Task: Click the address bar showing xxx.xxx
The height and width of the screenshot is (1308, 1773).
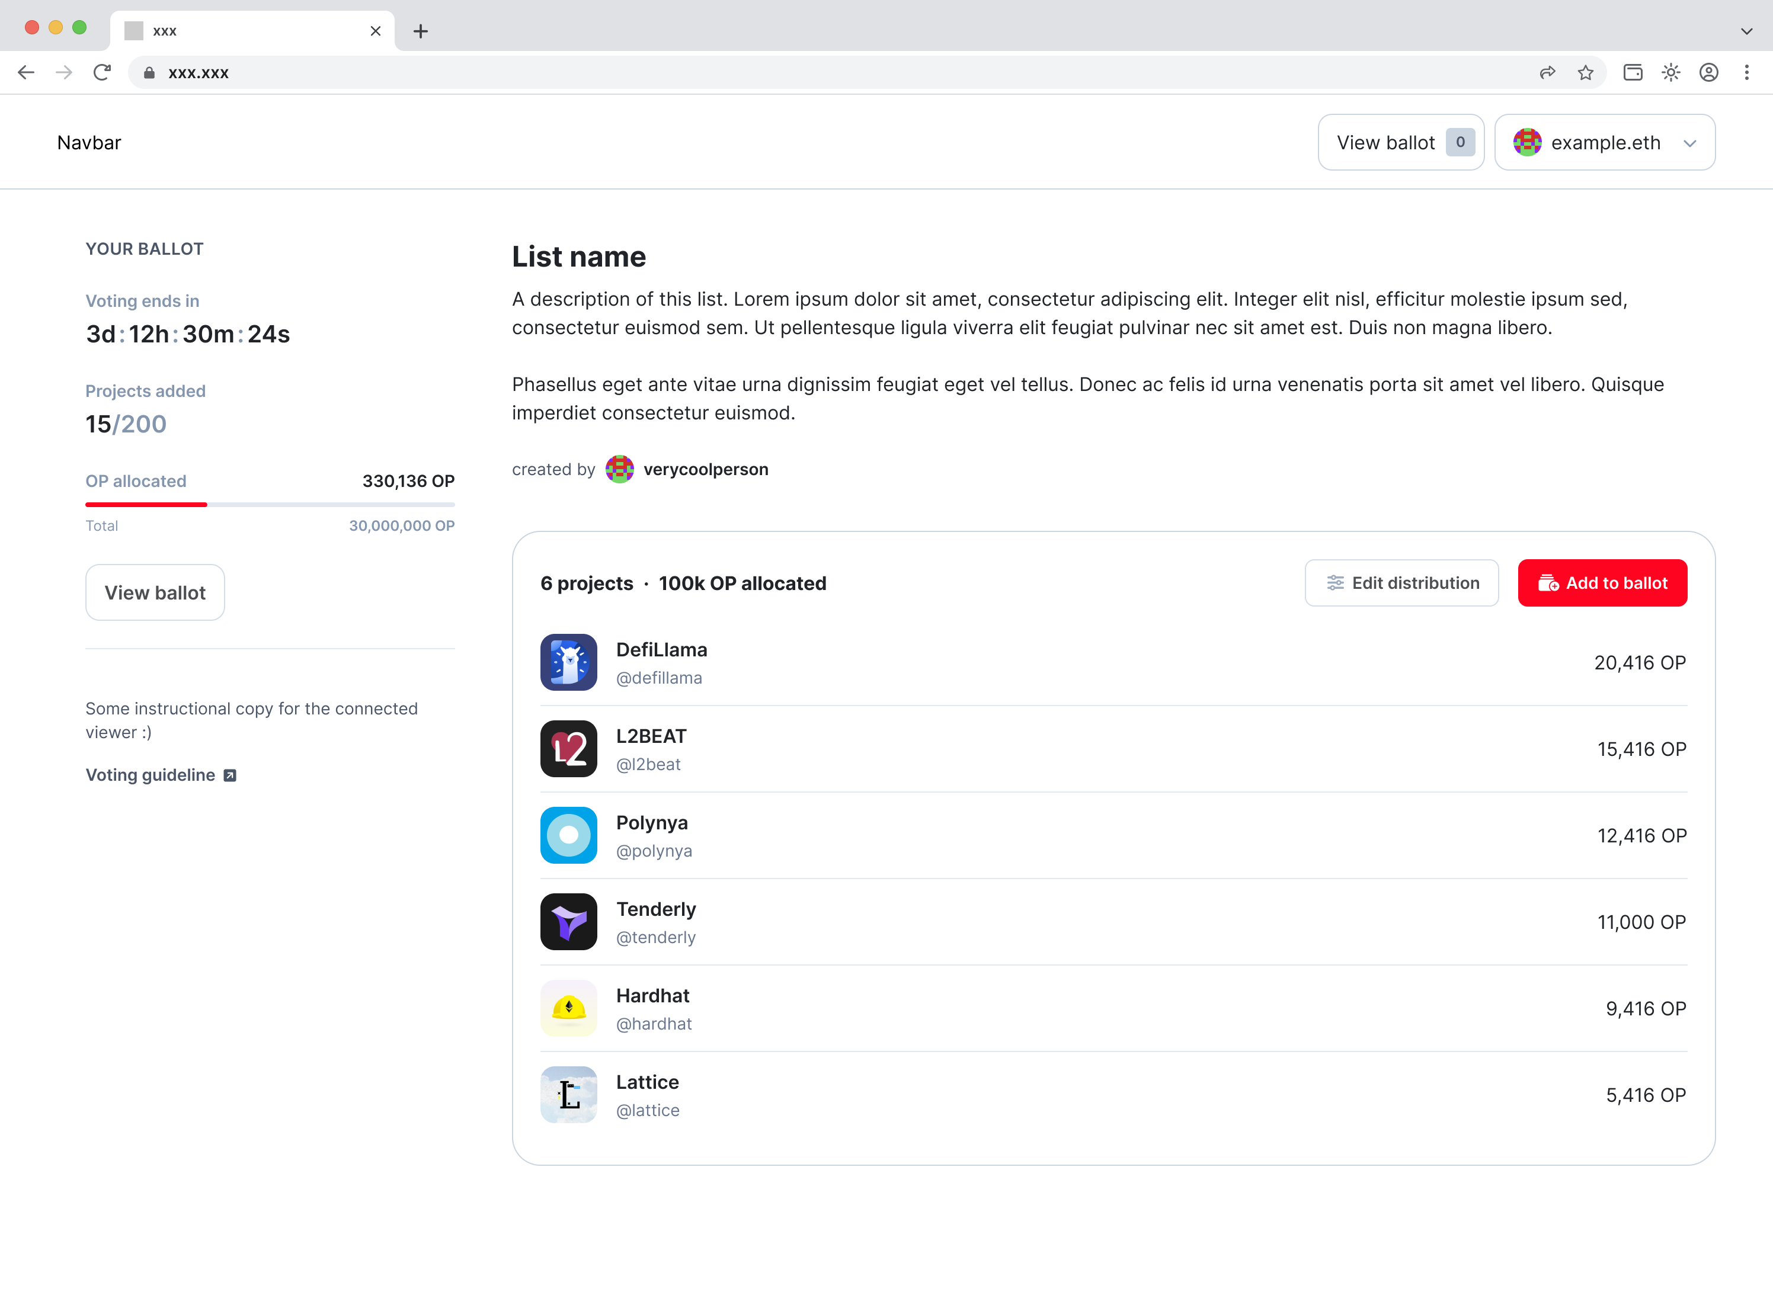Action: (199, 72)
